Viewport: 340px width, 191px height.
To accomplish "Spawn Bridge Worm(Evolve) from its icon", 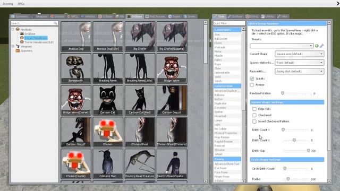I will point(76,100).
